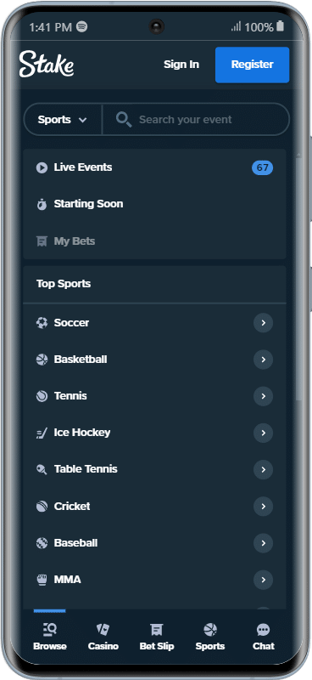Click the live events count badge 67
The image size is (312, 680).
262,167
